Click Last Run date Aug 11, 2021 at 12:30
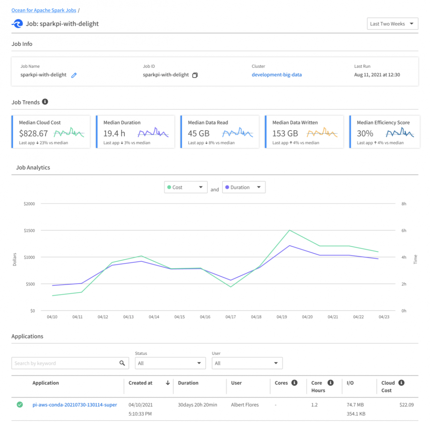The image size is (430, 422). 377,75
